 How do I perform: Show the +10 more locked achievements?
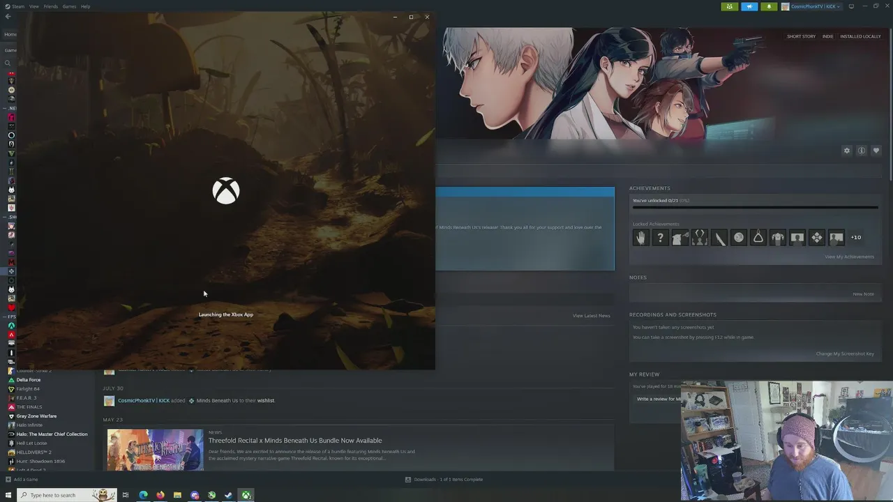point(855,237)
